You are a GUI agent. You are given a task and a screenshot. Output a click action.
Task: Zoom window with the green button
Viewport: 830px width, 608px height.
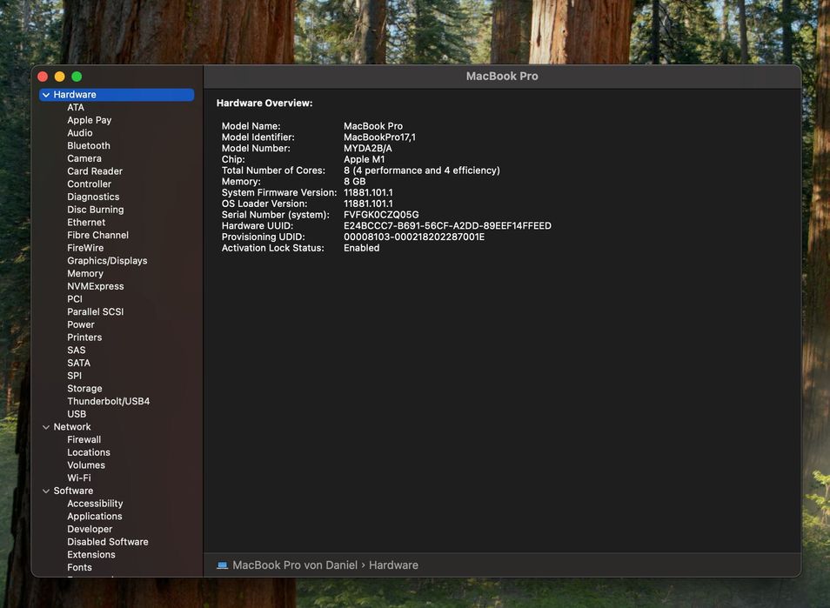pos(77,77)
